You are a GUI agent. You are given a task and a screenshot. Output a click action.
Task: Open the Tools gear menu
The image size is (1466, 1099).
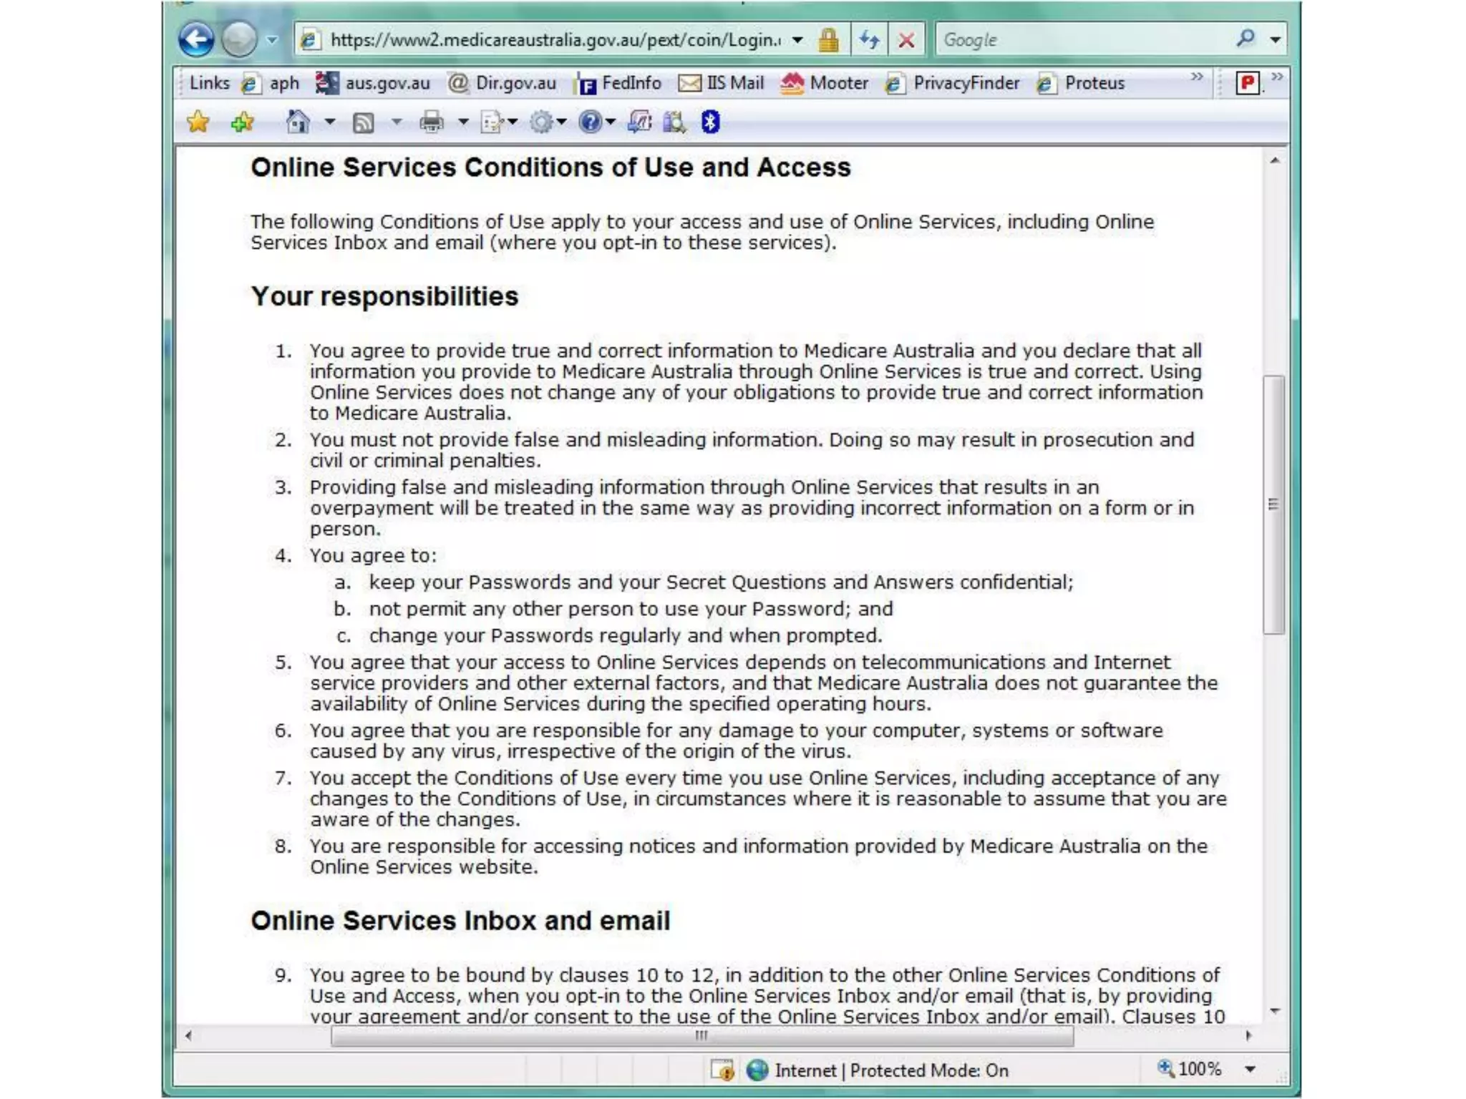click(x=543, y=122)
